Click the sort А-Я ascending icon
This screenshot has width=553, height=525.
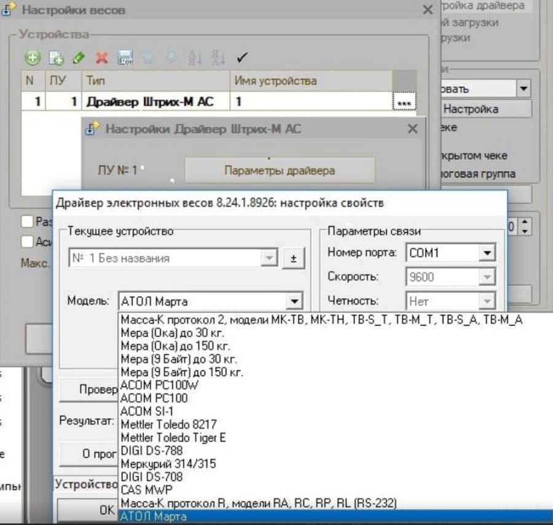195,58
